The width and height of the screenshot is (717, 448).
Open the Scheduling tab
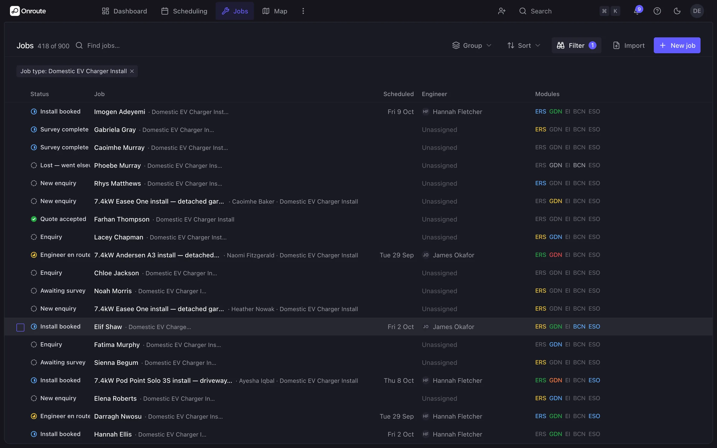coord(184,11)
